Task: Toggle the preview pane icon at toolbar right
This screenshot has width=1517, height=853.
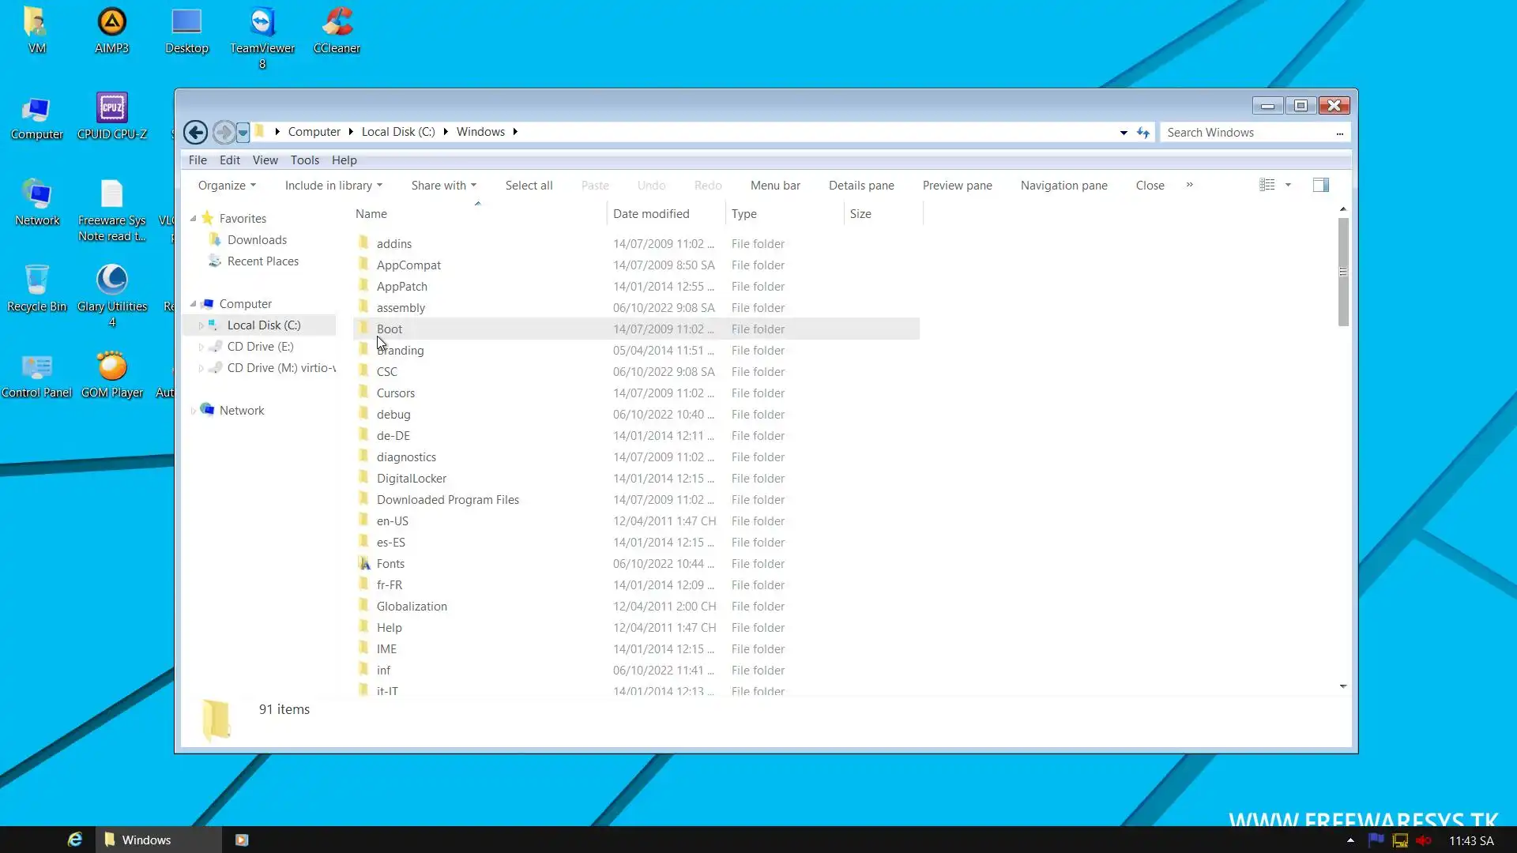Action: pos(1320,185)
